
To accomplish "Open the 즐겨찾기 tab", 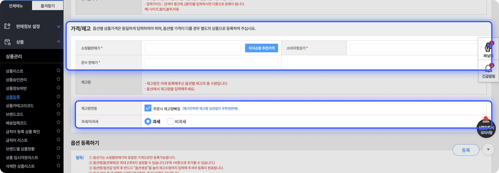I will tap(48, 6).
